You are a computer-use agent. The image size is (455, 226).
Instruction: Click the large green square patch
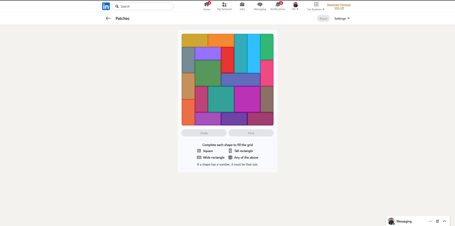[x=208, y=73]
